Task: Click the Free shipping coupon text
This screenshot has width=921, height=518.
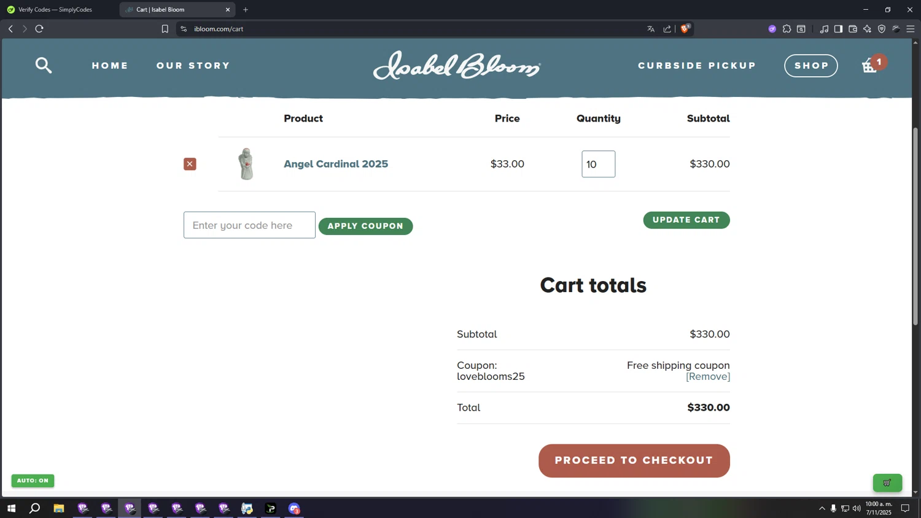Action: pyautogui.click(x=678, y=365)
